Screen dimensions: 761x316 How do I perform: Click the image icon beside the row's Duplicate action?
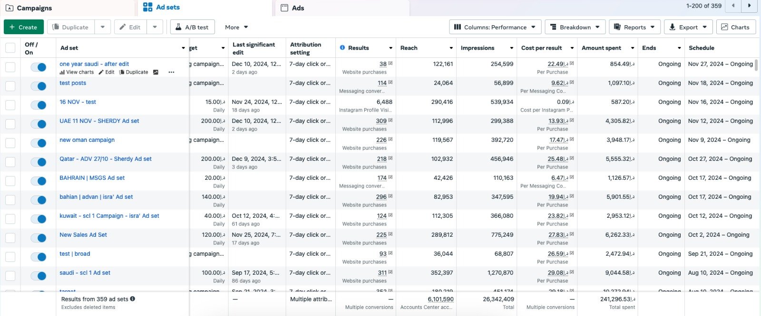[156, 72]
